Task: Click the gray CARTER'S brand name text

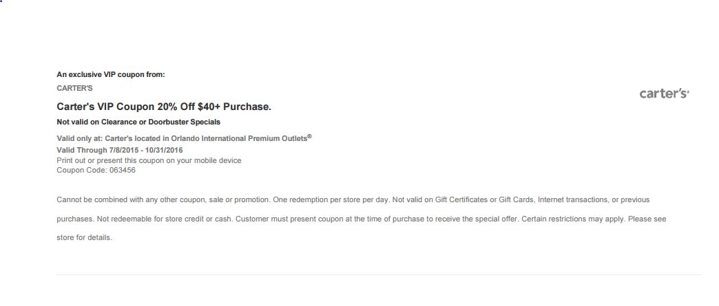Action: click(x=74, y=88)
